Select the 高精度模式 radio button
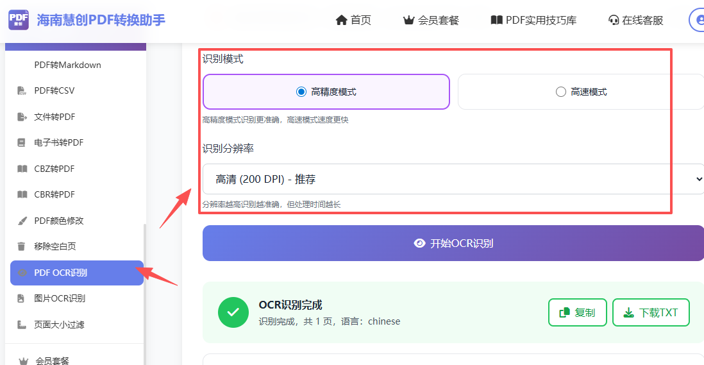 (301, 92)
